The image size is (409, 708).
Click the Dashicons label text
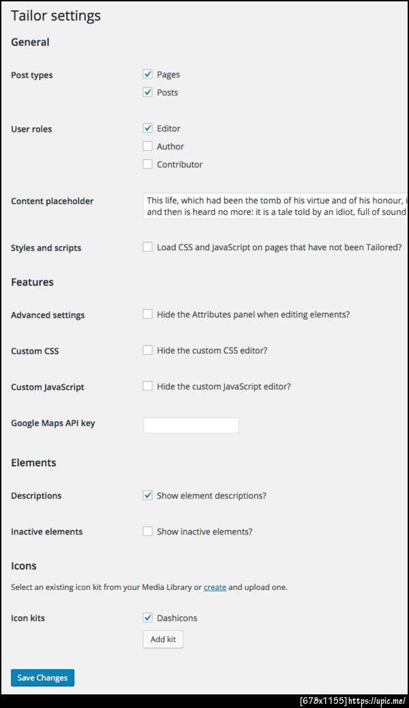pos(177,618)
